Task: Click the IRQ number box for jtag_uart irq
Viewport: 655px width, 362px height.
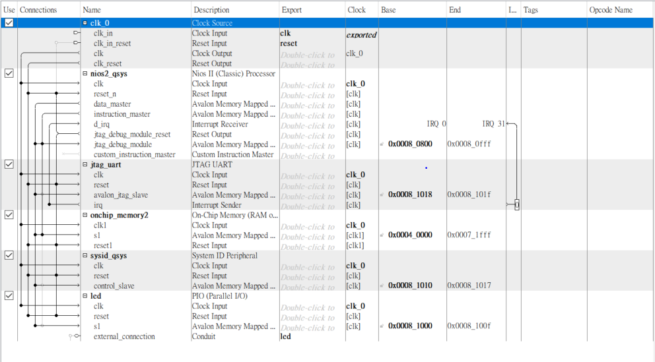Action: pyautogui.click(x=517, y=205)
